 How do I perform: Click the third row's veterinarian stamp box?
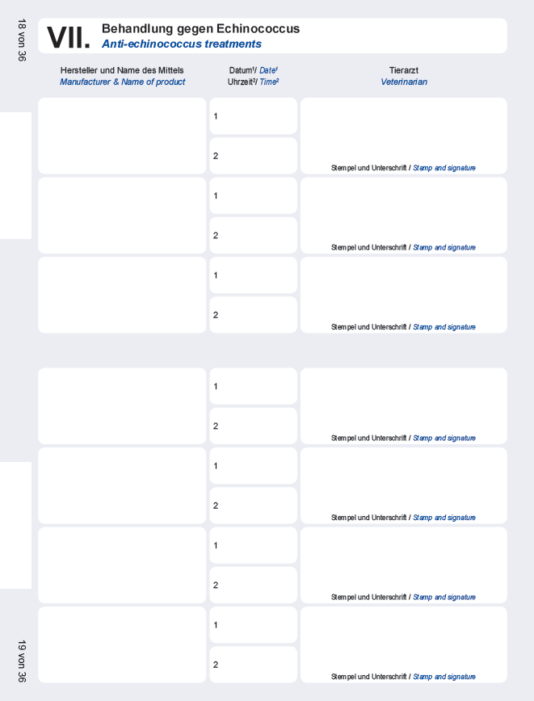pos(403,291)
